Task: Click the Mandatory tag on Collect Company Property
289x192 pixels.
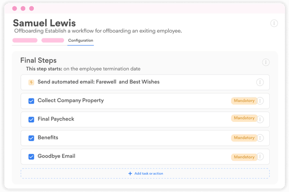Action: [x=243, y=101]
